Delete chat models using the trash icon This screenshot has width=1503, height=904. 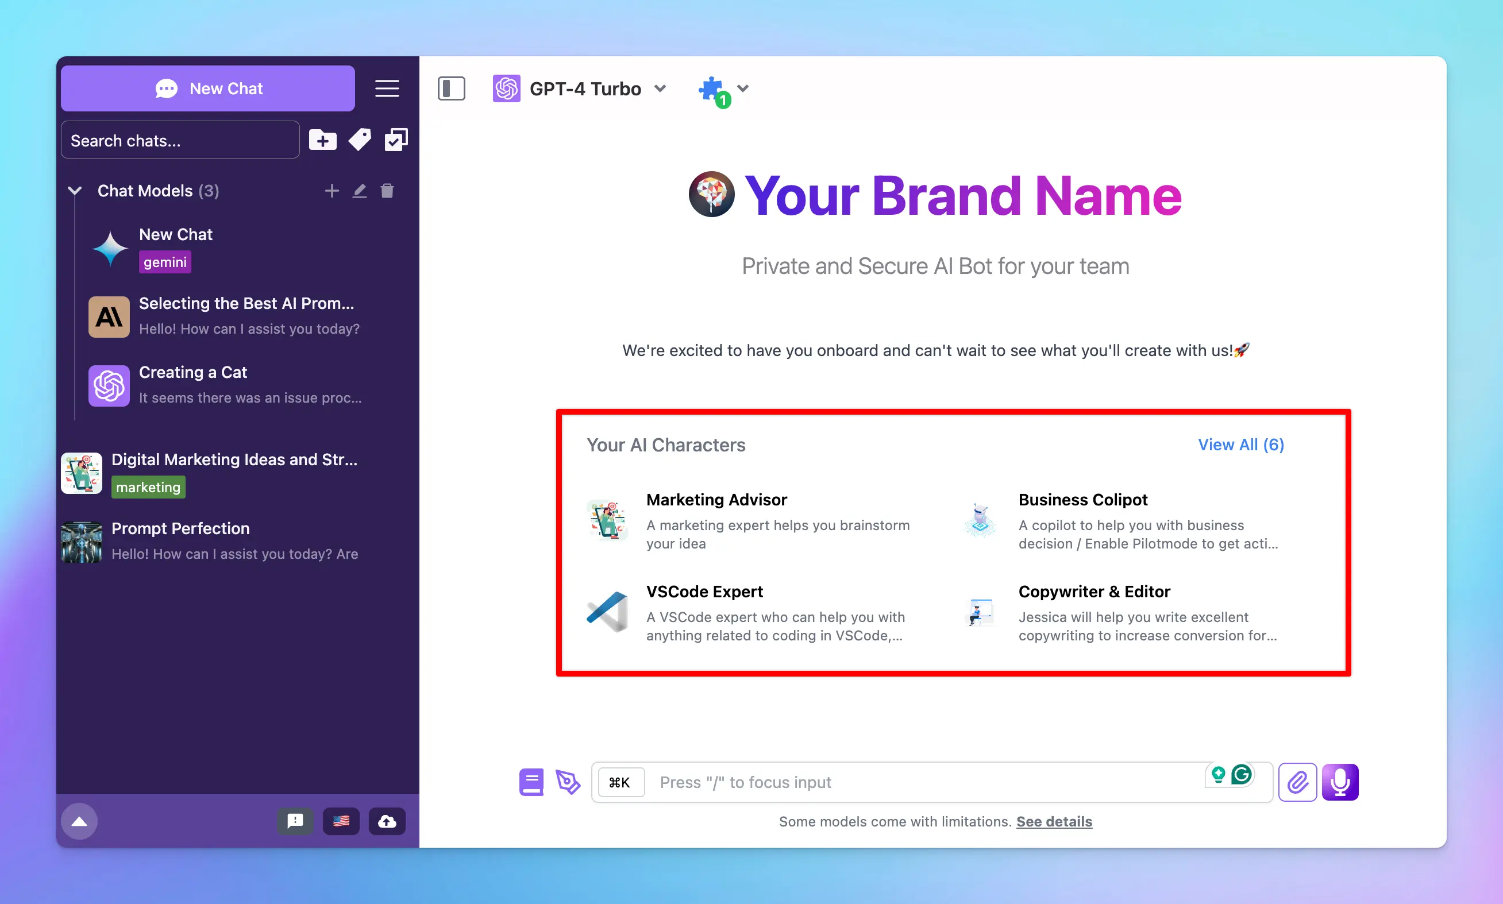(x=388, y=190)
